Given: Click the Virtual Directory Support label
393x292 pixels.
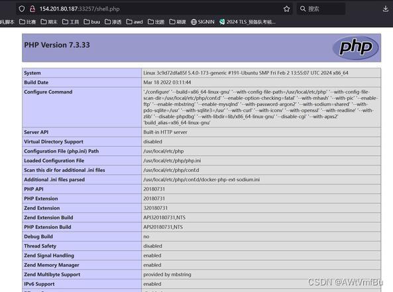Looking at the screenshot, I should [x=54, y=141].
